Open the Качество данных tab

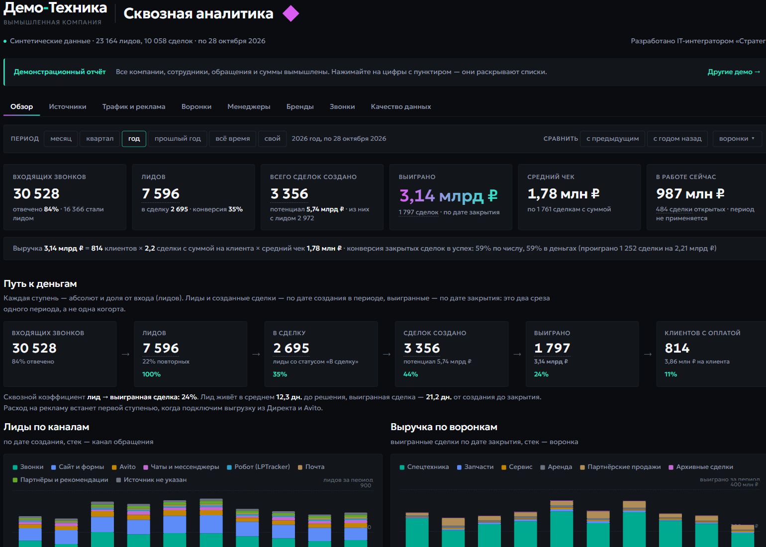point(401,106)
